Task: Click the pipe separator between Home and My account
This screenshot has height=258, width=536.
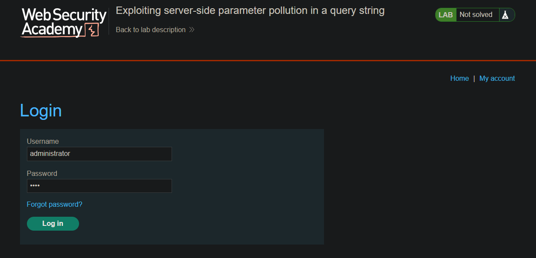Action: [x=474, y=78]
